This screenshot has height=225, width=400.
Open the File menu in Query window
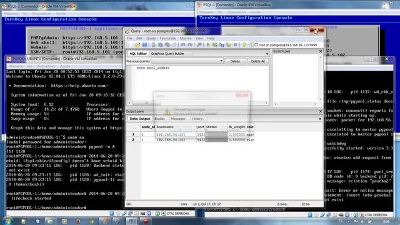click(129, 38)
